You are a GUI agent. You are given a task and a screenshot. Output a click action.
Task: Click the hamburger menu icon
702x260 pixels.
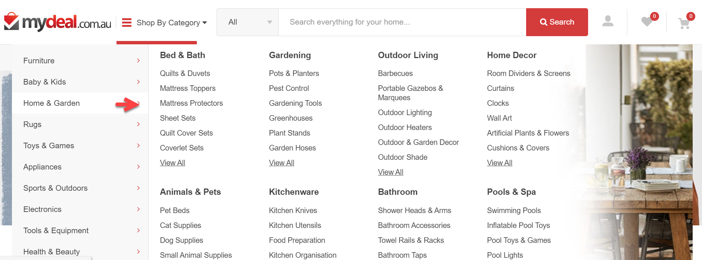127,23
